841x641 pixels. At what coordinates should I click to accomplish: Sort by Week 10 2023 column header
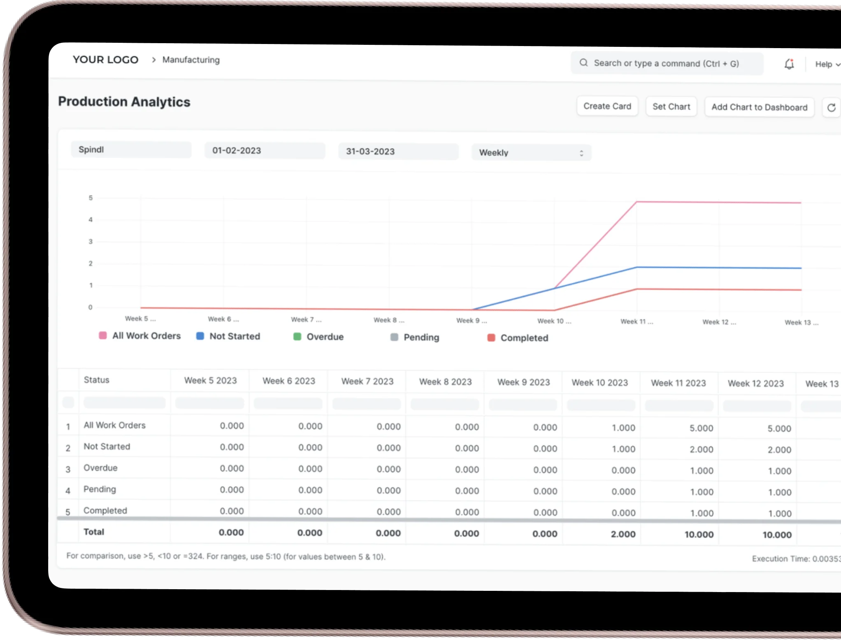point(599,383)
